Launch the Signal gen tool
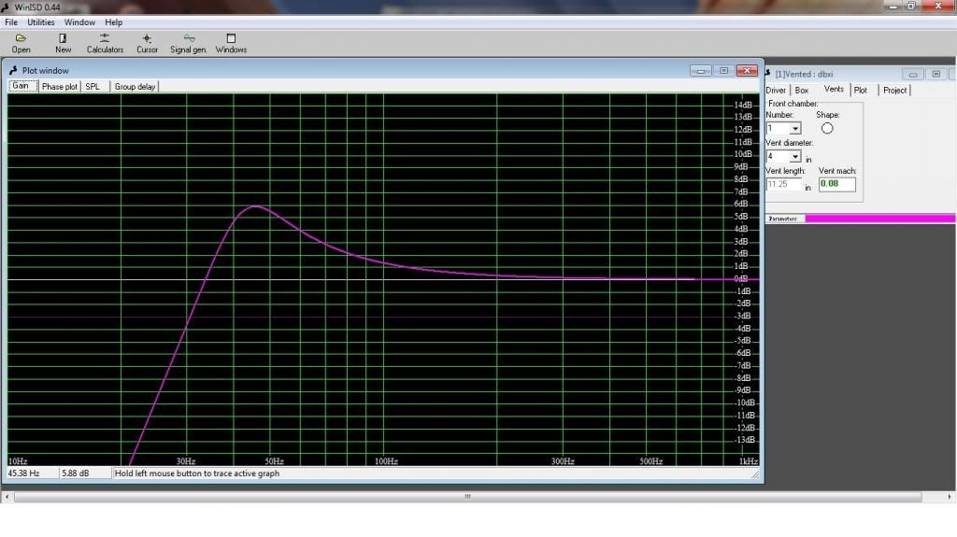Viewport: 957px width, 537px height. 188,43
